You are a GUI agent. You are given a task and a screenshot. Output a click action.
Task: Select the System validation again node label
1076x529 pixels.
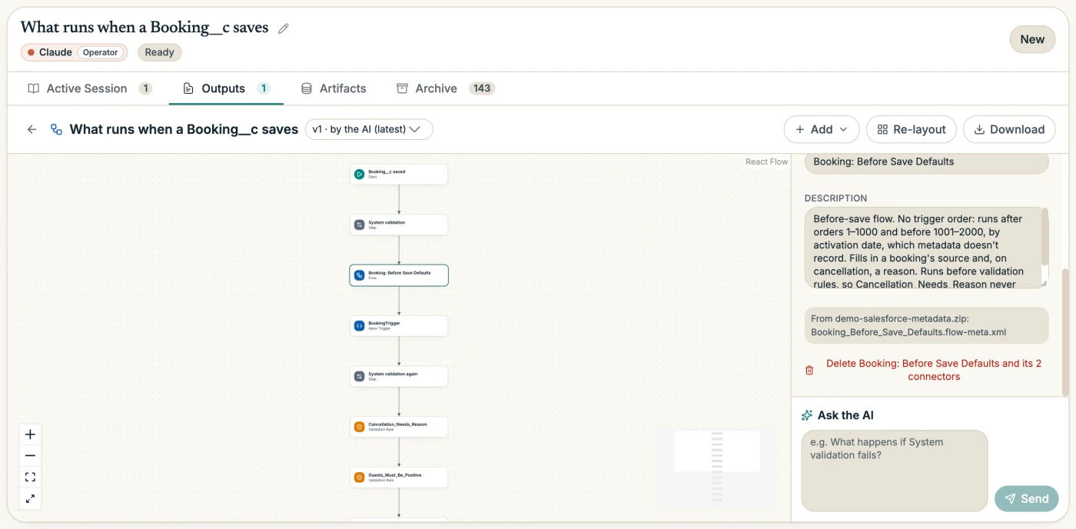(393, 374)
